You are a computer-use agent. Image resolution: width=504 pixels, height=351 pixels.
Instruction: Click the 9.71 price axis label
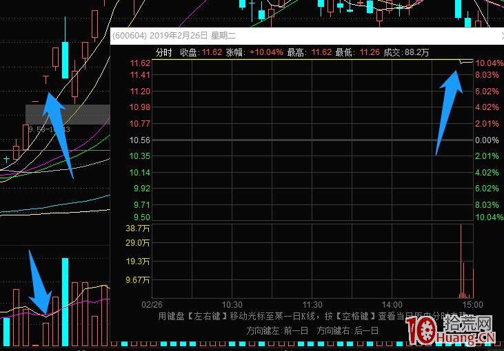point(142,204)
